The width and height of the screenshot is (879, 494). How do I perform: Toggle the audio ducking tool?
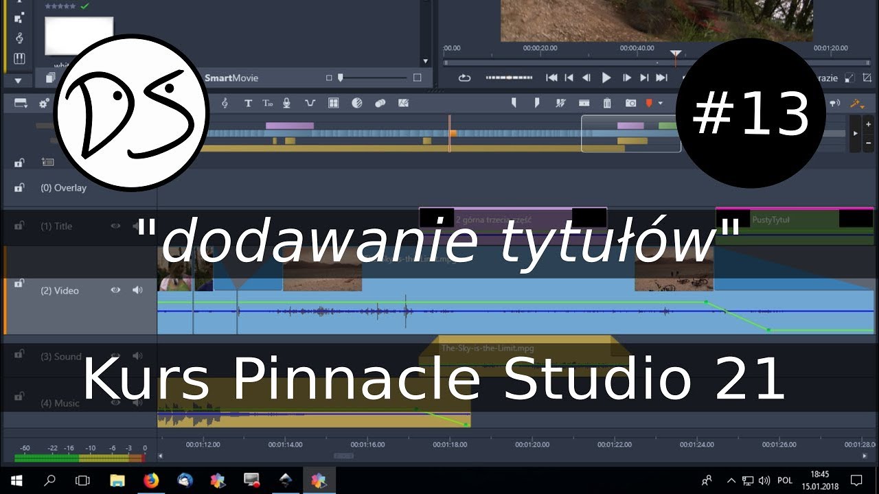point(310,104)
